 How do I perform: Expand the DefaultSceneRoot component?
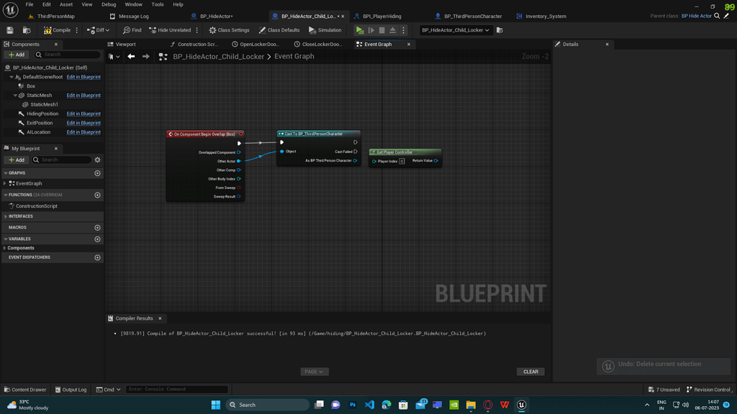[x=11, y=77]
